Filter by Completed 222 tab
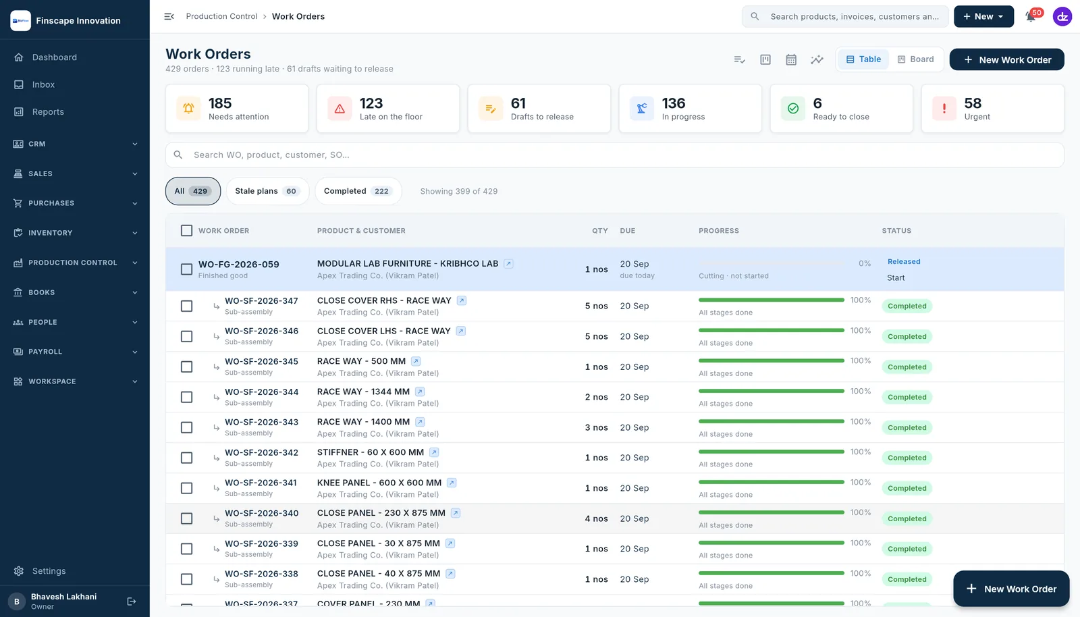1080x617 pixels. point(358,191)
